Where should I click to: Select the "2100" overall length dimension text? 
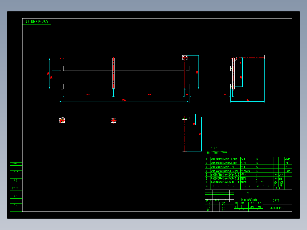coord(124,100)
